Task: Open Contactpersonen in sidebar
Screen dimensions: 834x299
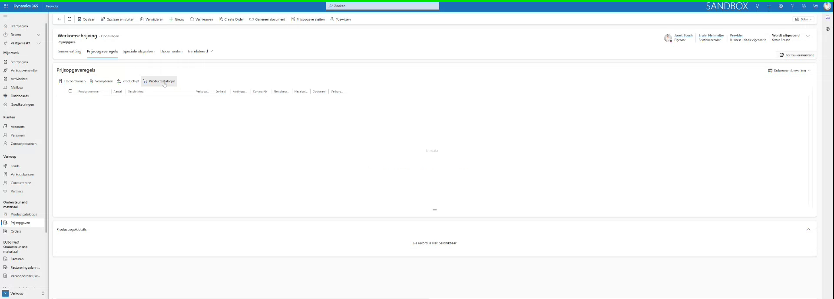Action: tap(23, 144)
